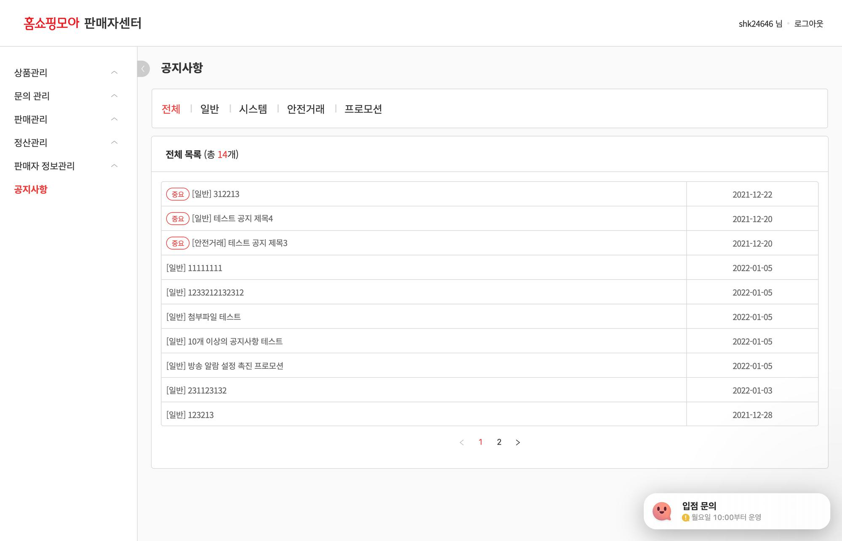Click the 중요 badge on notice 312213
The image size is (842, 541).
pyautogui.click(x=178, y=194)
